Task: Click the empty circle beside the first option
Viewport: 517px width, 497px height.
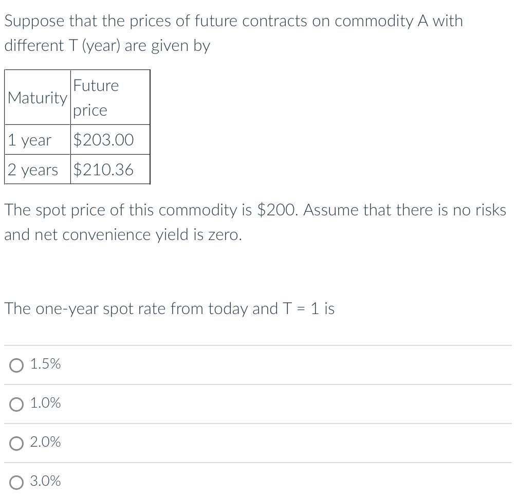Action: click(16, 365)
